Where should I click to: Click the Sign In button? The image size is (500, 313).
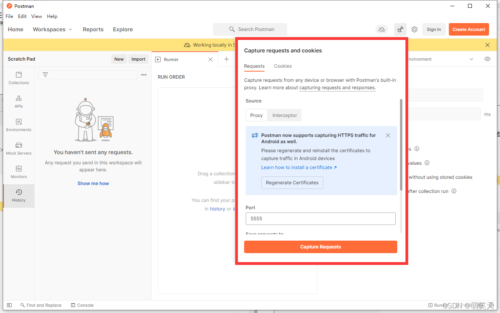pyautogui.click(x=434, y=29)
